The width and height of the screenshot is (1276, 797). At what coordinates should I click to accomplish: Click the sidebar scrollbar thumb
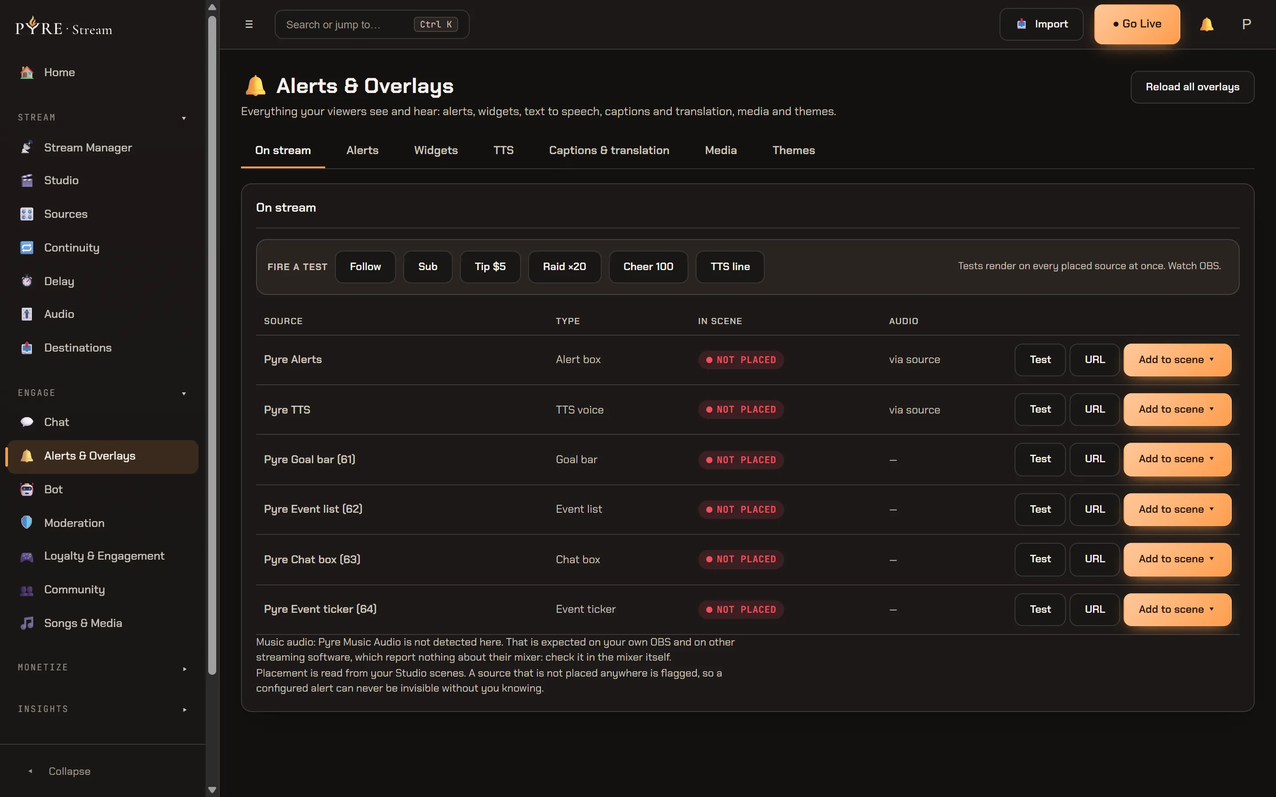coord(213,345)
